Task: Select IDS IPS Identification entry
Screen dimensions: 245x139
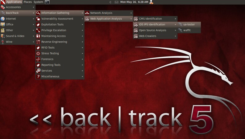Action: (x=155, y=24)
